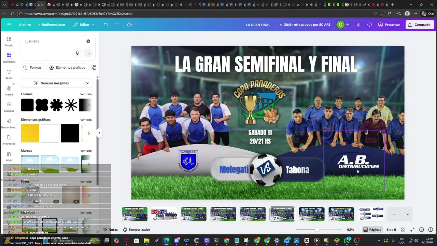The image size is (437, 246).
Task: Open the green G user avatar
Action: (x=340, y=25)
